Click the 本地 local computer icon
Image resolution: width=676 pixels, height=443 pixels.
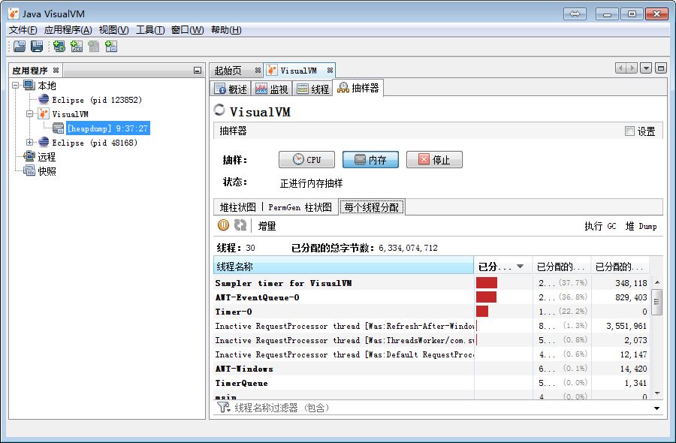(x=29, y=86)
